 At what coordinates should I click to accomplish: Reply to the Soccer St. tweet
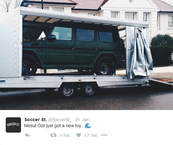click(x=27, y=135)
